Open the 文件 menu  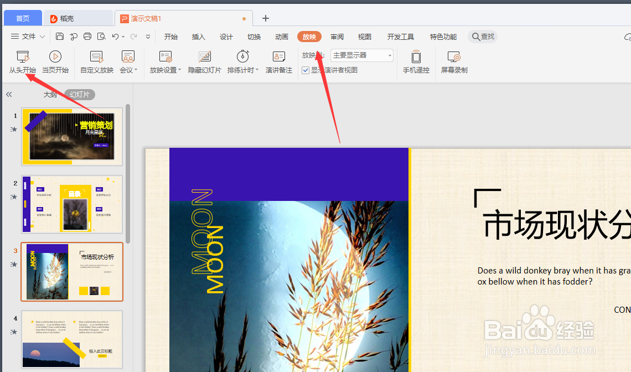click(x=28, y=37)
